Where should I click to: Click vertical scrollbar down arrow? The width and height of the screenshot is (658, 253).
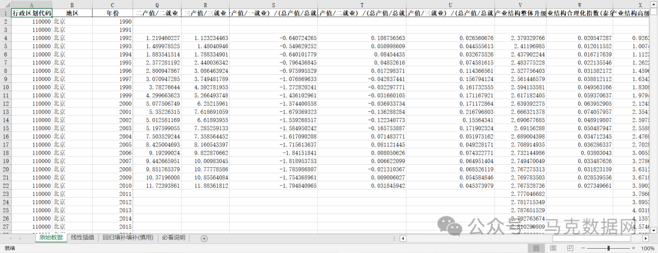click(654, 229)
